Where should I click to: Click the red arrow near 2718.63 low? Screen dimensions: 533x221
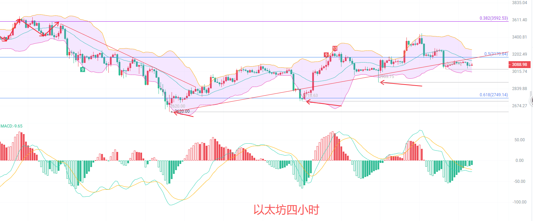[x=323, y=103]
